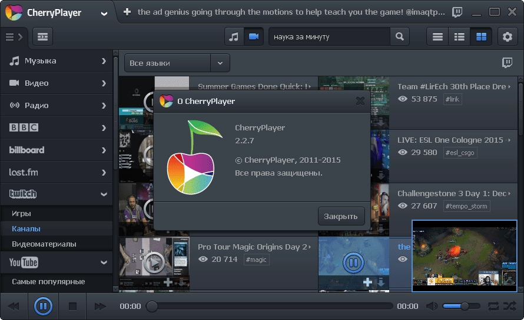This screenshot has width=524, height=320.
Task: Click 53 875 viewer count eye icon
Action: 402,99
